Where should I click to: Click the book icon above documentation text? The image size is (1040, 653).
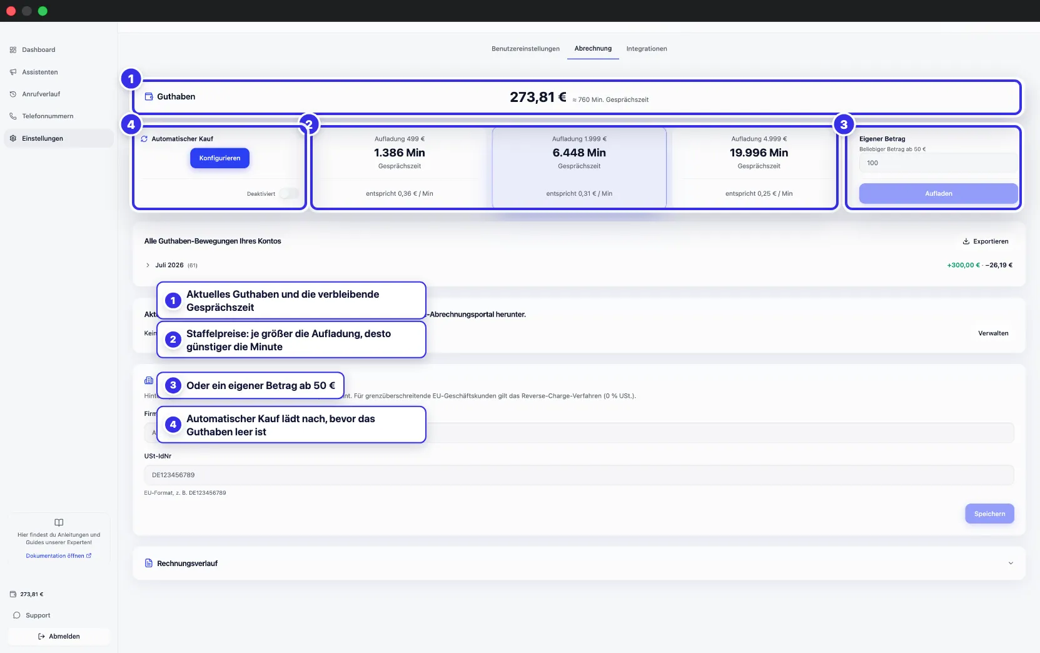[59, 523]
